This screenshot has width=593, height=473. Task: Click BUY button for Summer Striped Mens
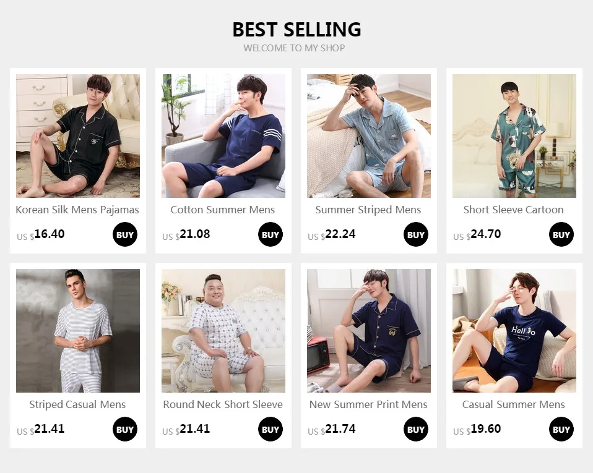click(x=415, y=234)
